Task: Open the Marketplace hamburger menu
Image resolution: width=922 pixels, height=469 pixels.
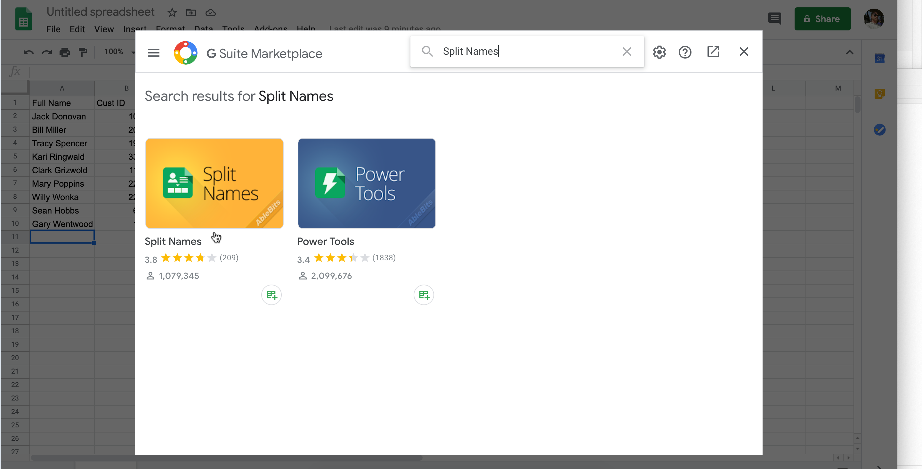Action: (x=154, y=53)
